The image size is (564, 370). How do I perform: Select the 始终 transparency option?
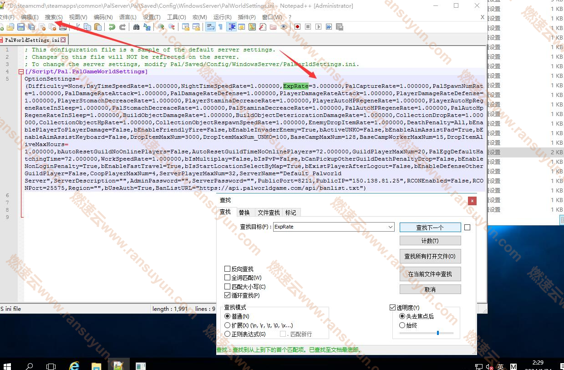[x=402, y=325]
